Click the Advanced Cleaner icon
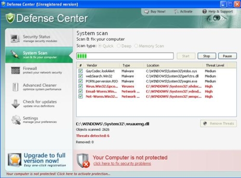The width and height of the screenshot is (241, 178). [15, 87]
